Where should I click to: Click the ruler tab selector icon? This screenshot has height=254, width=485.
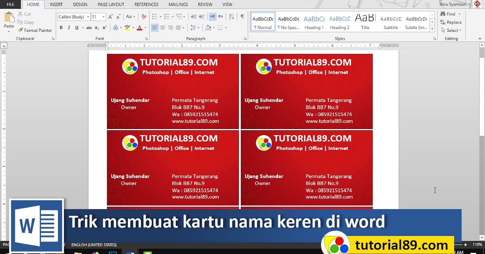(x=4, y=46)
